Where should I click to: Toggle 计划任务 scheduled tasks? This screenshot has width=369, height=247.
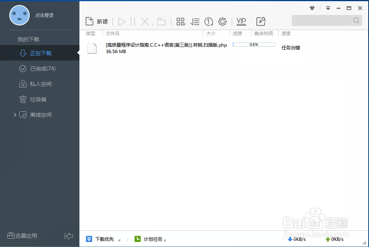click(x=150, y=239)
